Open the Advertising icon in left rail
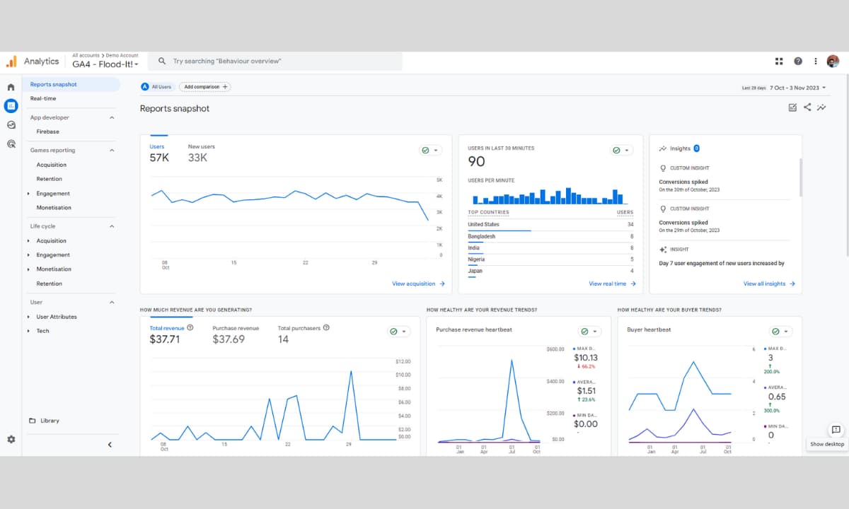 (11, 144)
